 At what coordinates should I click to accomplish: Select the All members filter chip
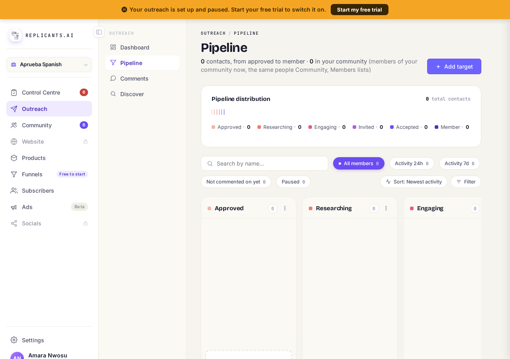click(359, 164)
